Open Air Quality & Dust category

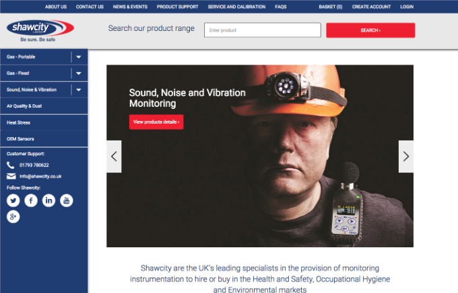44,106
